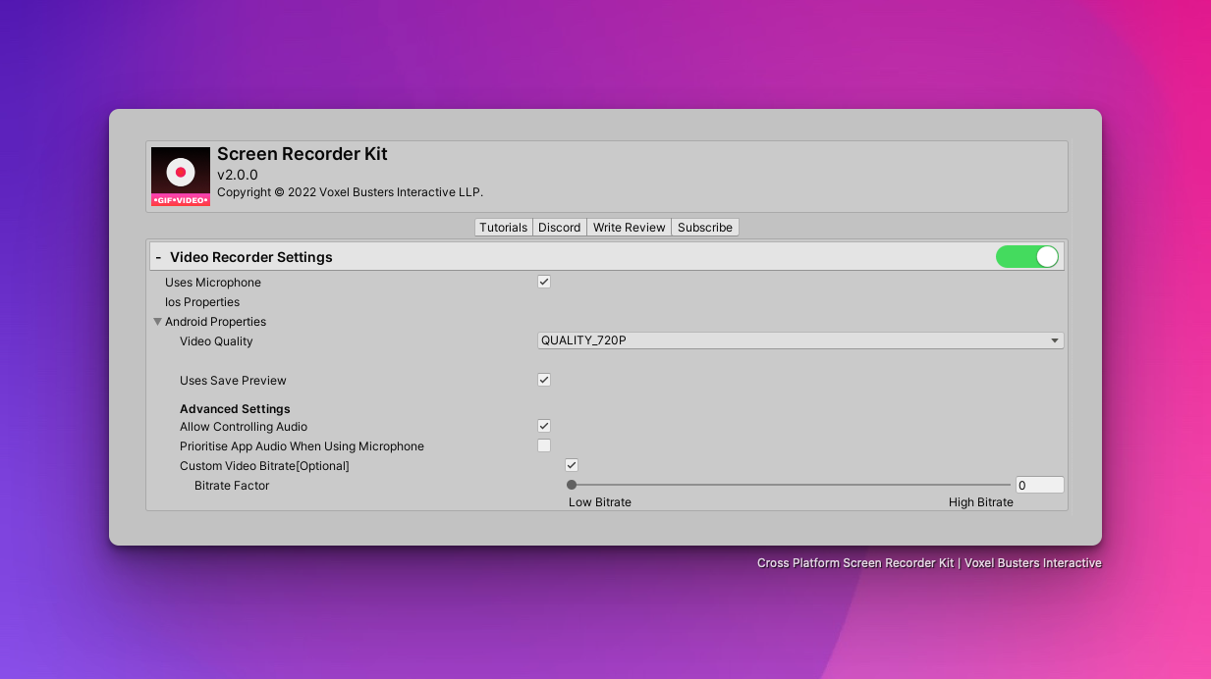The width and height of the screenshot is (1211, 679).
Task: Enable Prioritise App Audio When Using Microphone
Action: pyautogui.click(x=544, y=445)
